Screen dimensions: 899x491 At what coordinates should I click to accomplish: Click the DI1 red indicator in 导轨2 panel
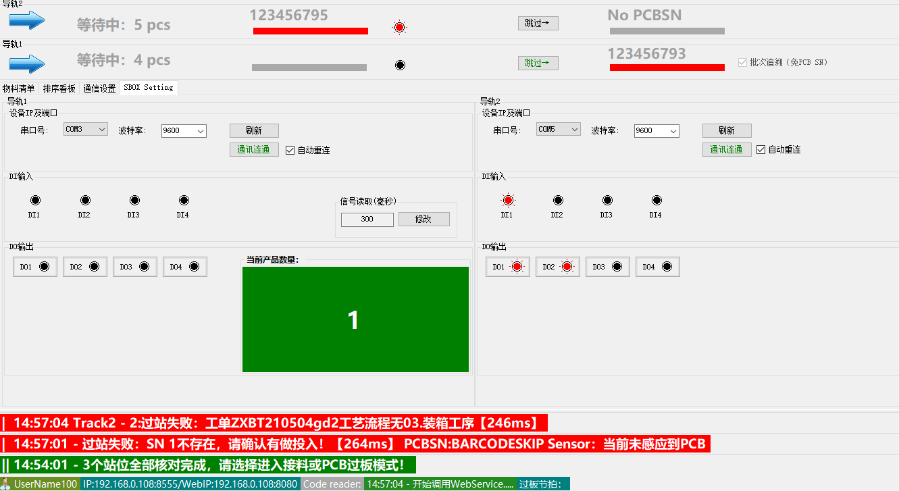[x=508, y=201]
